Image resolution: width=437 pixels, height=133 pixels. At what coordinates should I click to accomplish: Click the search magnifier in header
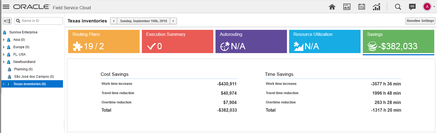pyautogui.click(x=398, y=7)
